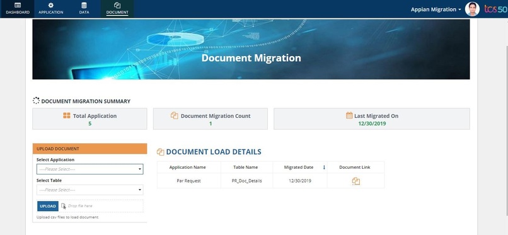Click the Par Request cell
Viewport: 508px width, 235px height.
pos(189,181)
